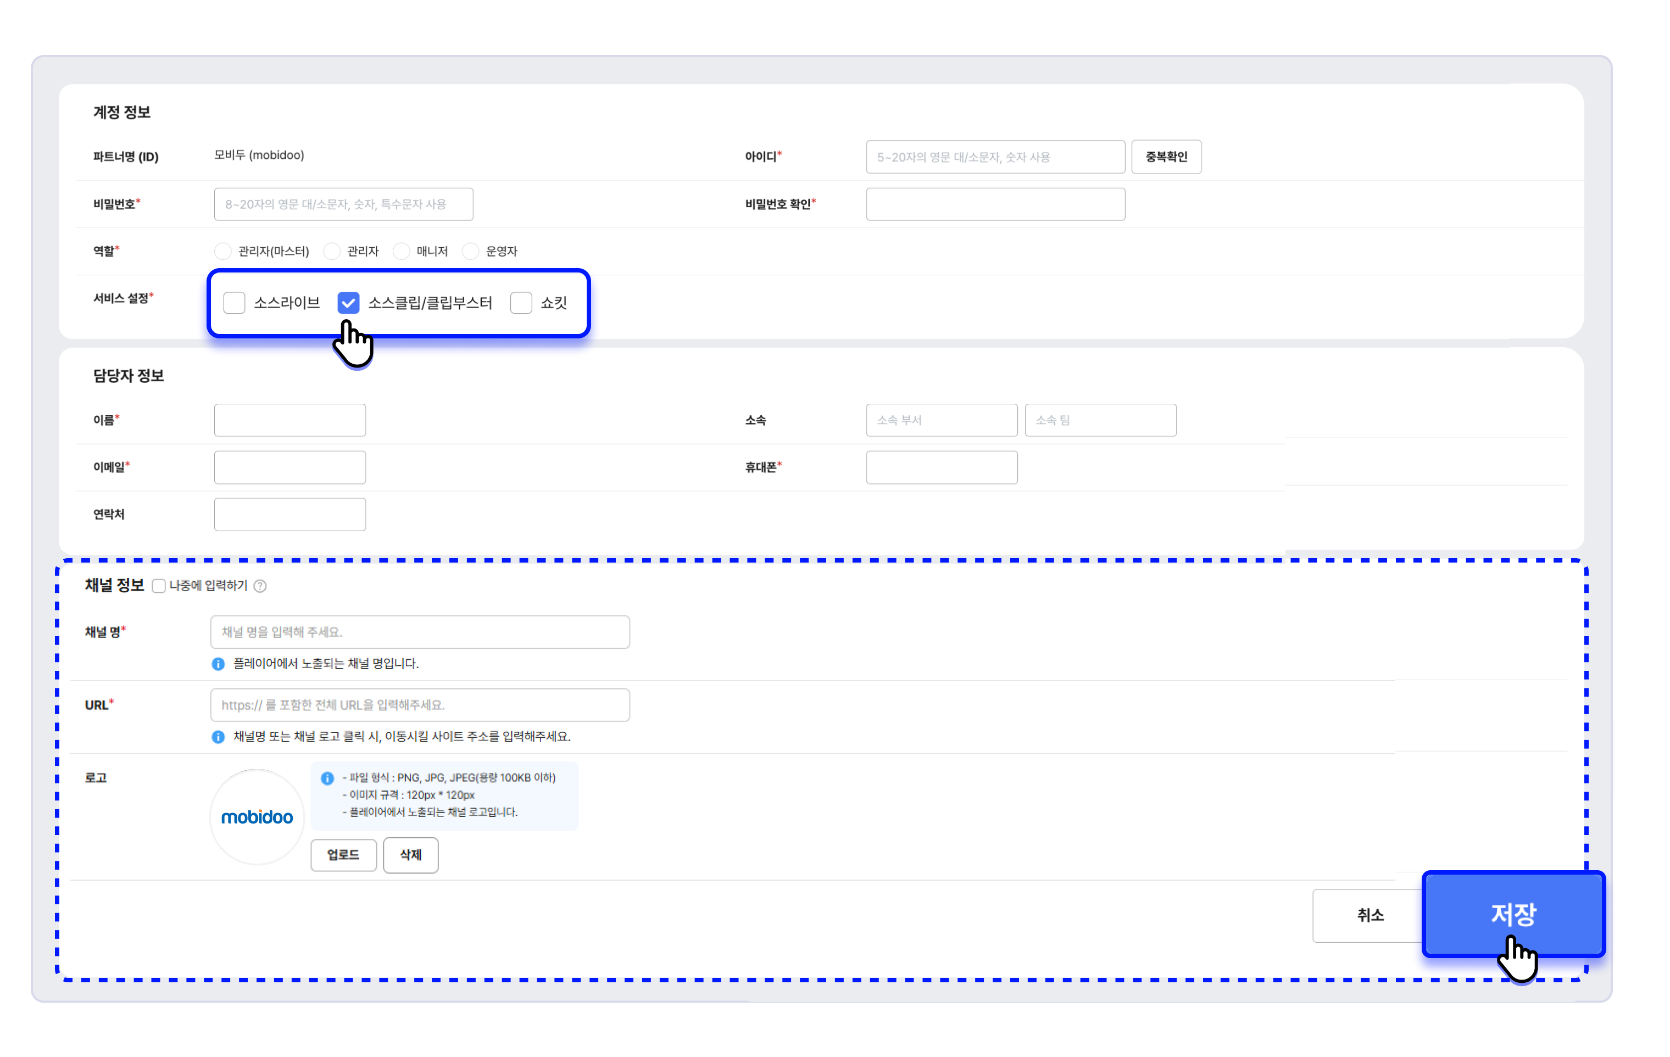
Task: Click the 취소 cancel button
Action: [1369, 915]
